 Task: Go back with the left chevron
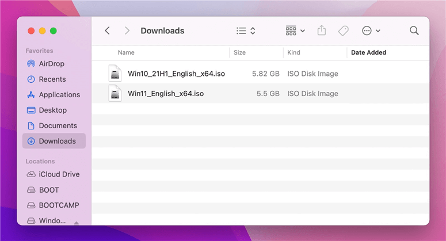(x=107, y=30)
